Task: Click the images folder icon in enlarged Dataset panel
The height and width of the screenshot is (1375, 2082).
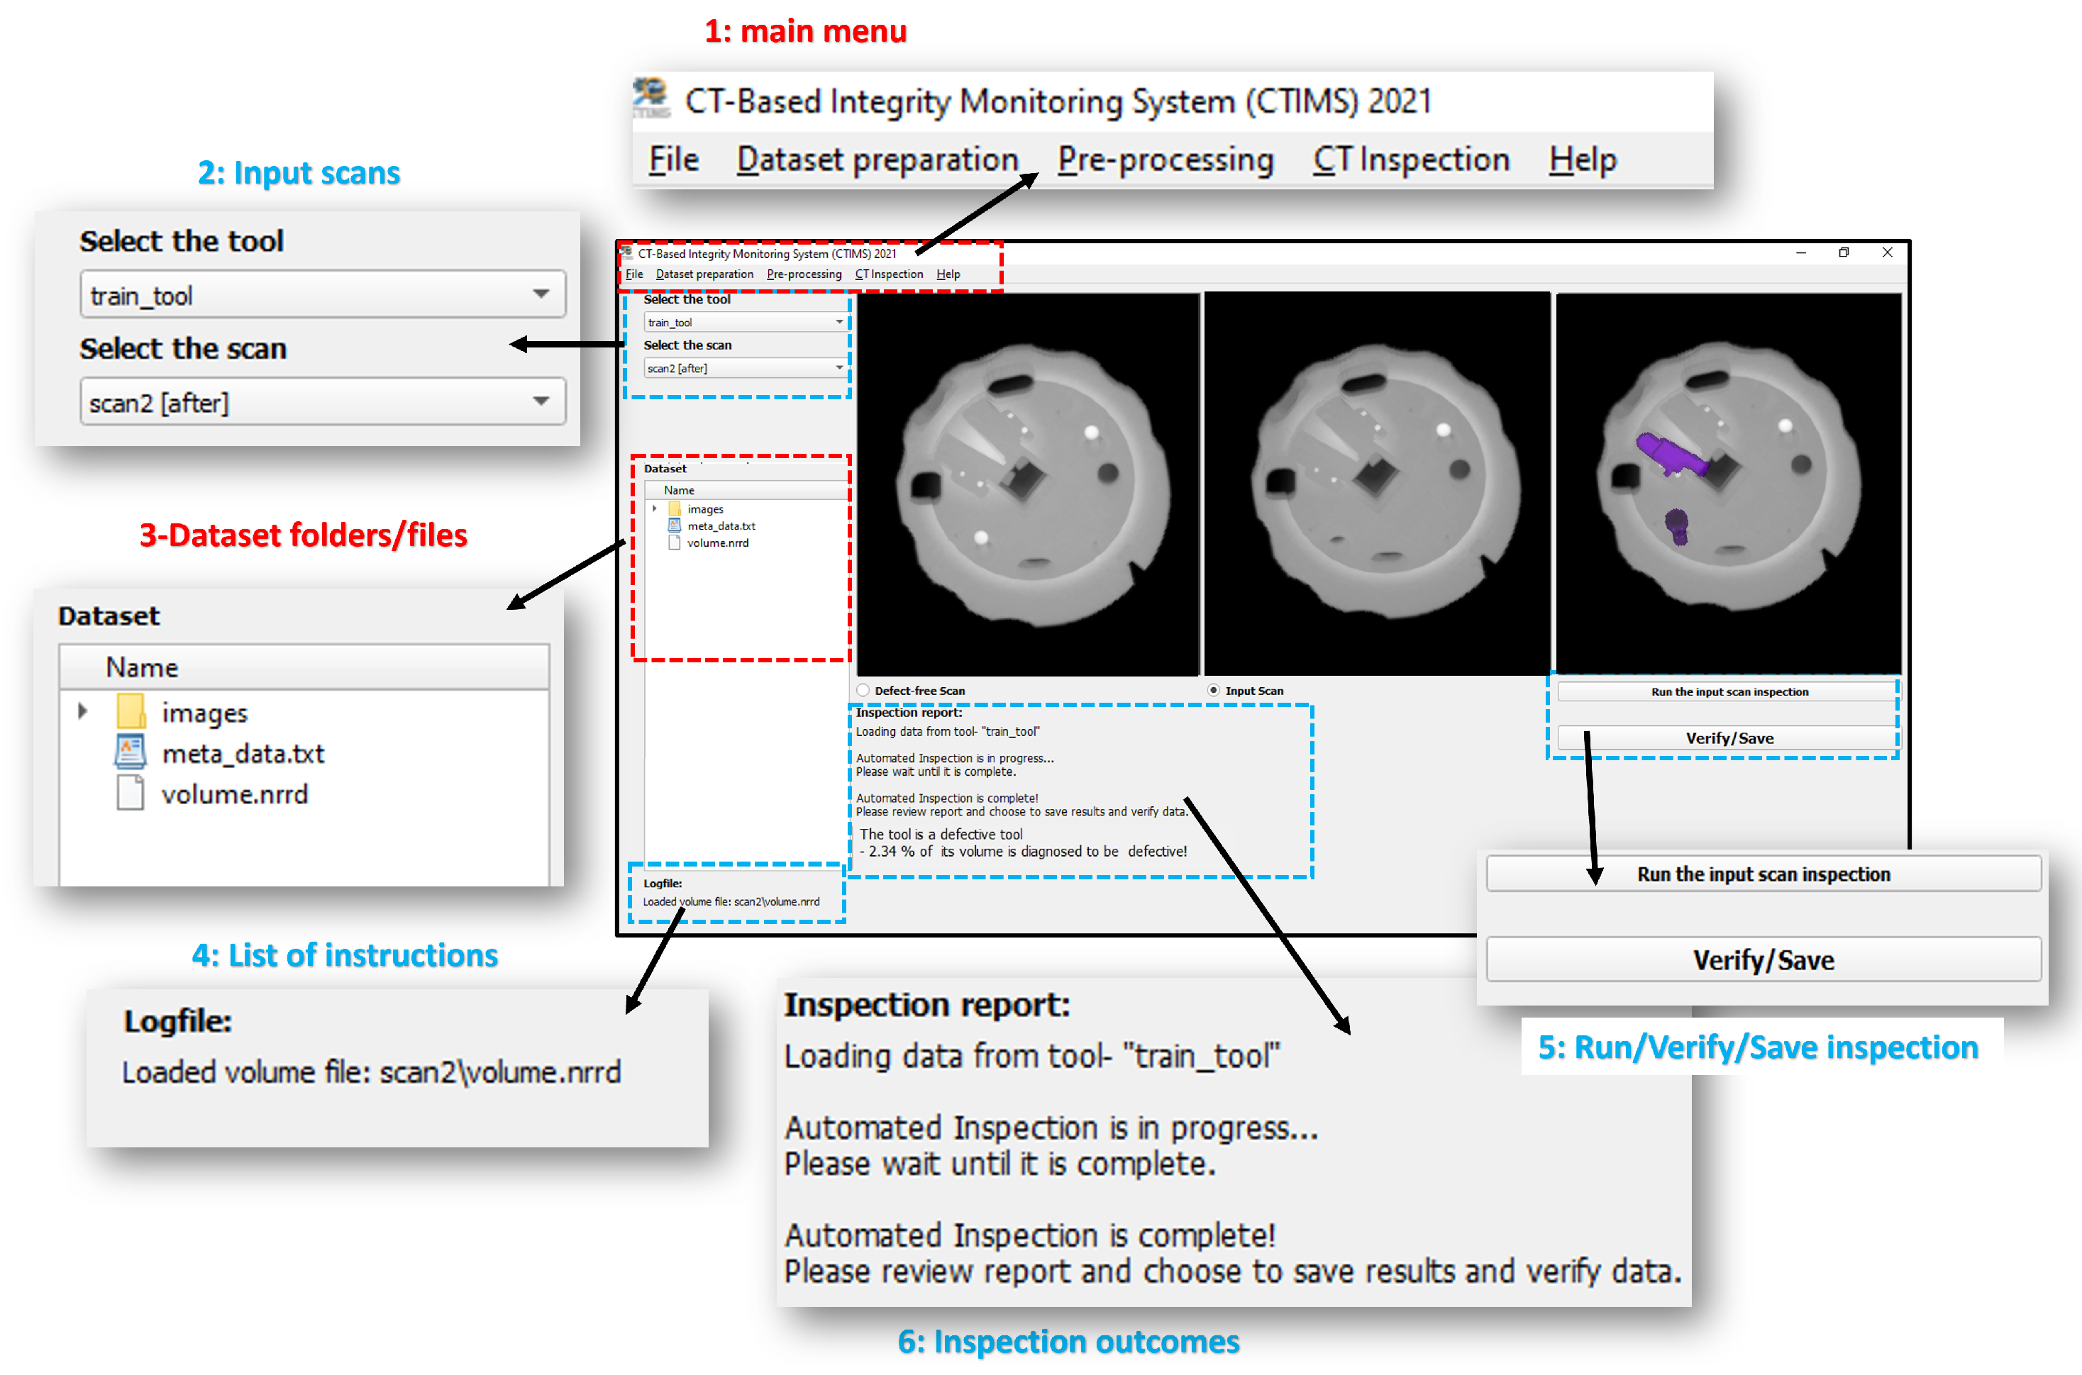Action: click(131, 711)
